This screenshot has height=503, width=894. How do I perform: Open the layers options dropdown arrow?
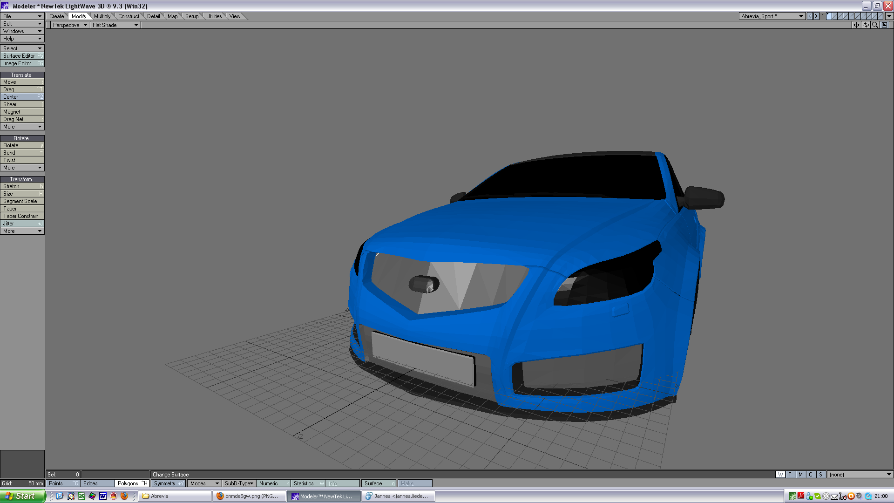(889, 16)
